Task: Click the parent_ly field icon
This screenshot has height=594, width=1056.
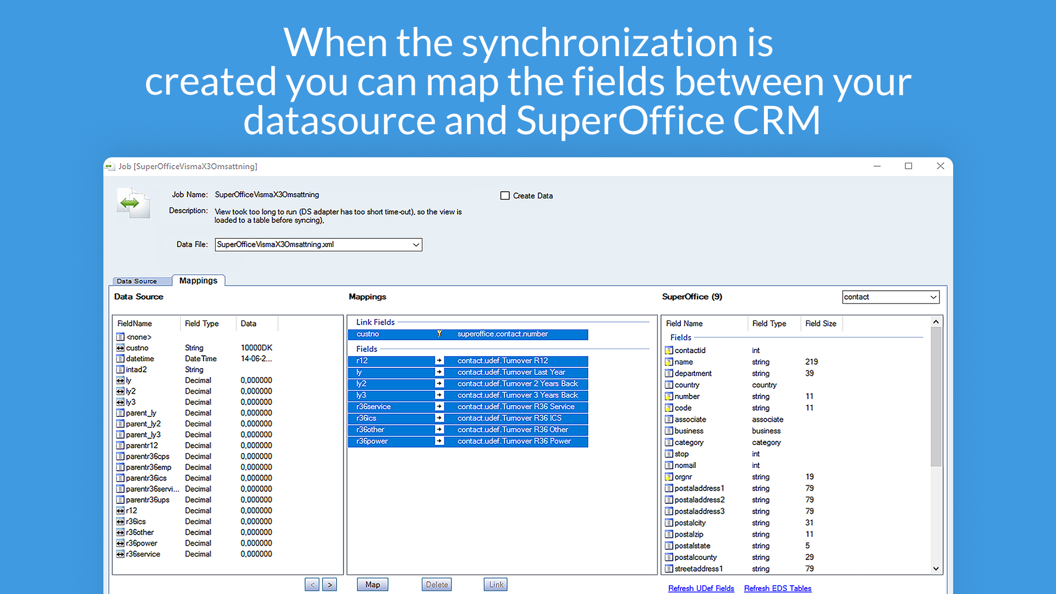Action: click(120, 413)
